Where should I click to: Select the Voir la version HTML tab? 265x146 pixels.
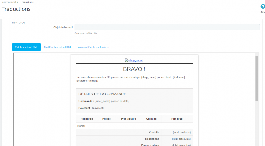[26, 47]
